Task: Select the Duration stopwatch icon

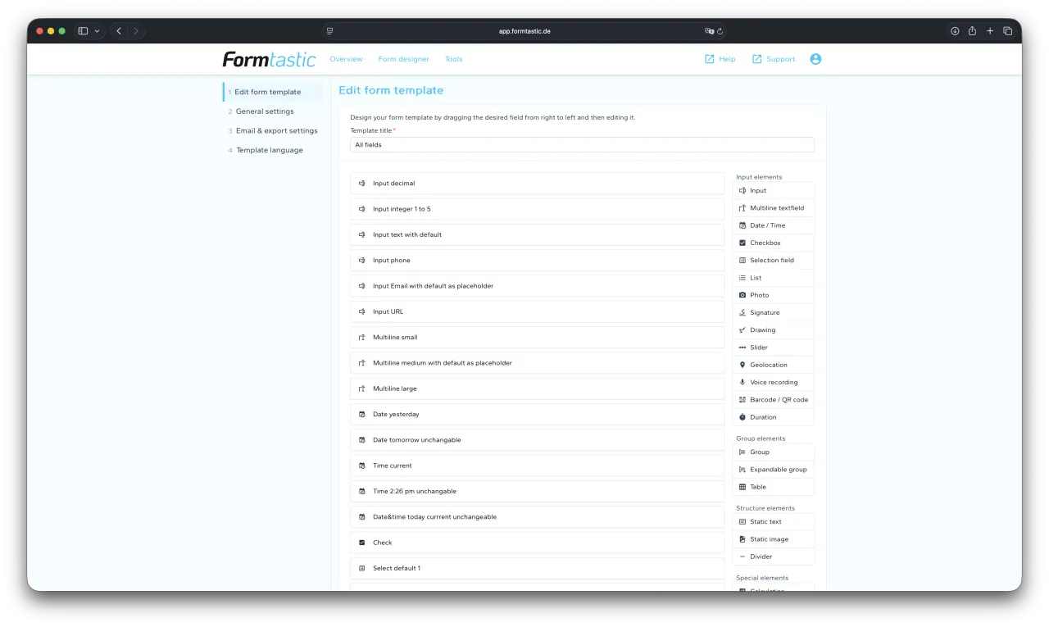Action: tap(742, 417)
